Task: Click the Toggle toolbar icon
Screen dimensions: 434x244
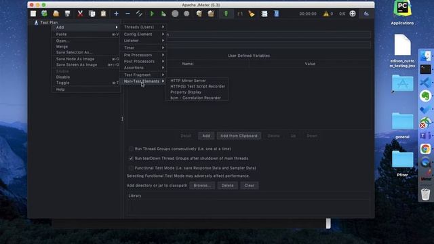Action: pos(139,14)
